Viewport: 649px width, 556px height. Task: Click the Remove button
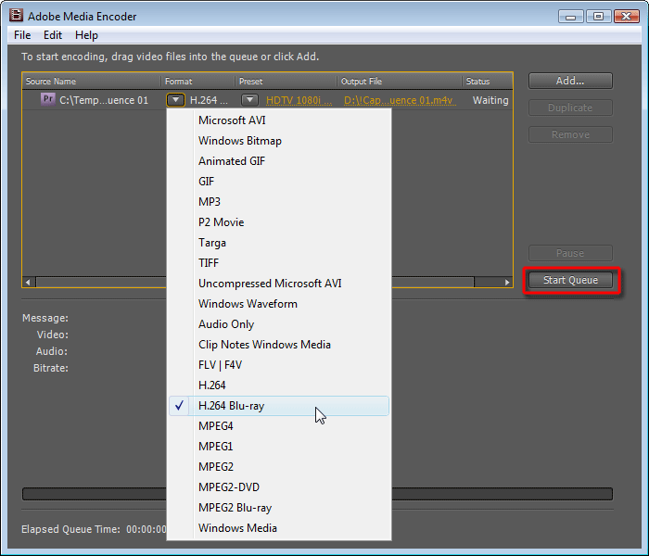(x=570, y=134)
